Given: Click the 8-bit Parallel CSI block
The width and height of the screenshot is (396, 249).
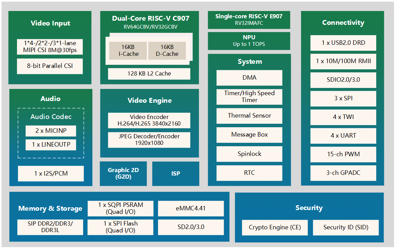Looking at the screenshot, I should (50, 66).
